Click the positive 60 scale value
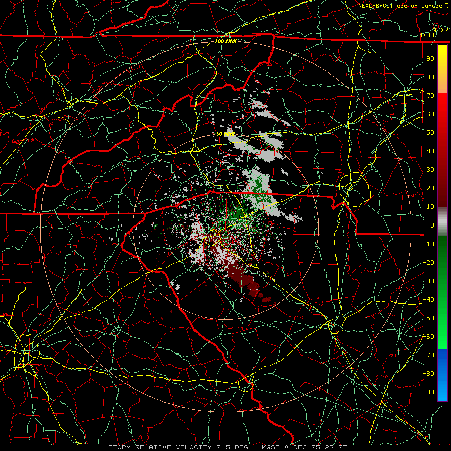 [x=430, y=114]
